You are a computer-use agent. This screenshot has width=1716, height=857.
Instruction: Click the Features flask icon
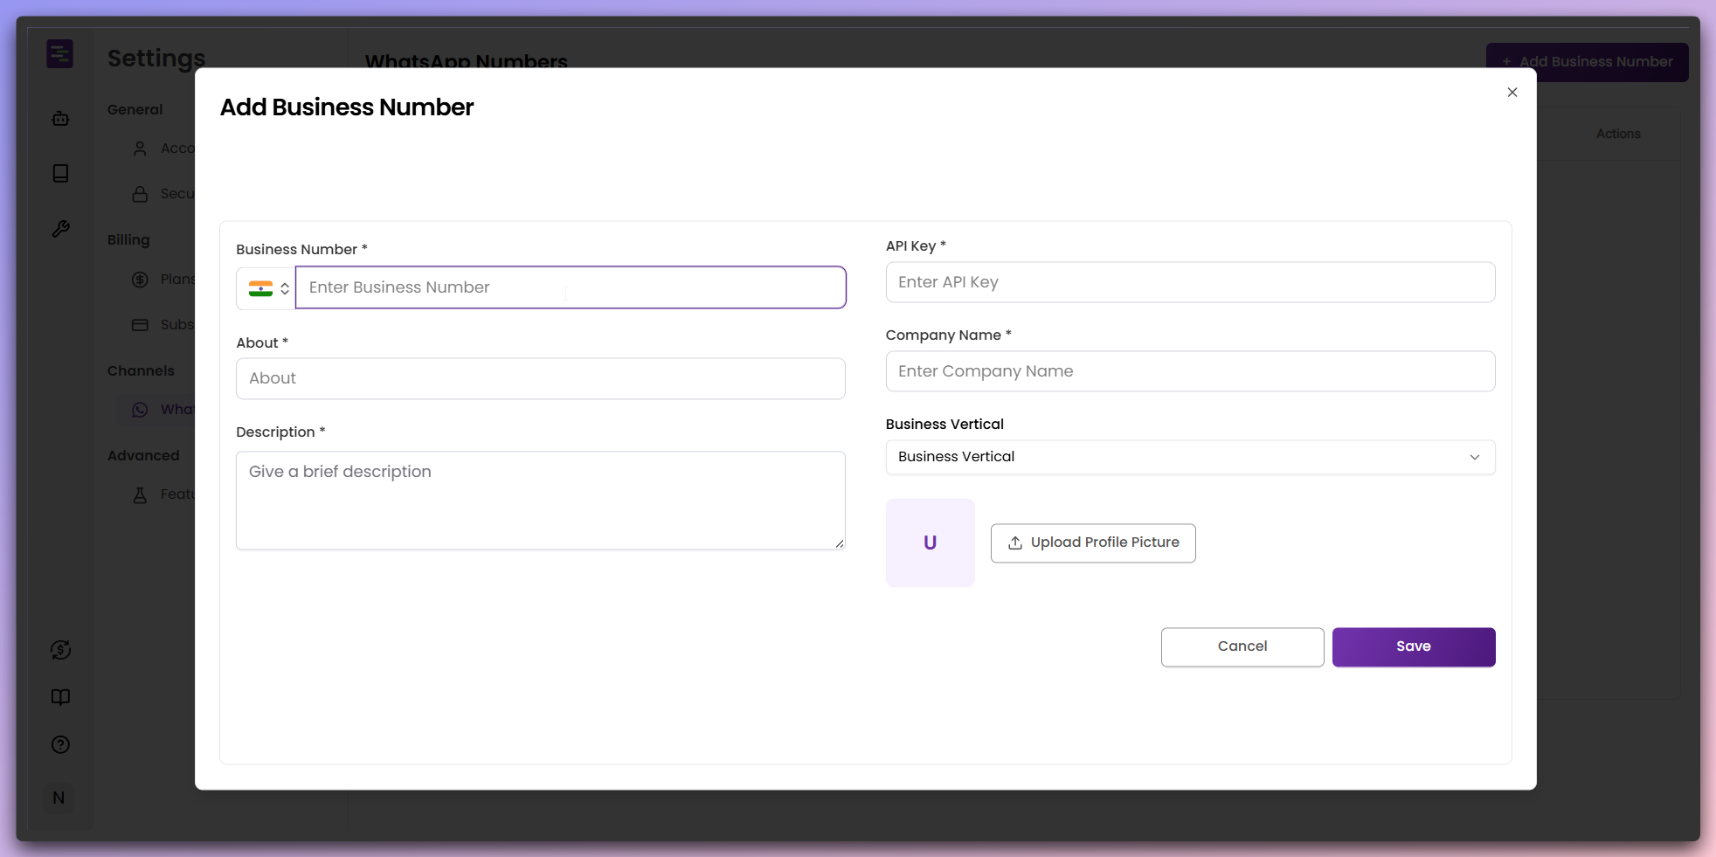[x=140, y=495]
